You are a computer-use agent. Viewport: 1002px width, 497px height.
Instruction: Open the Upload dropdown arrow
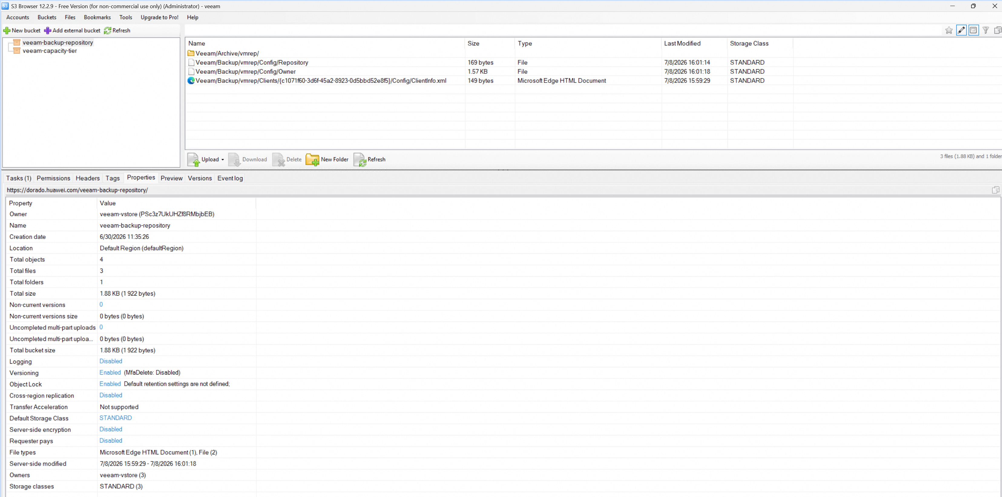click(x=223, y=159)
